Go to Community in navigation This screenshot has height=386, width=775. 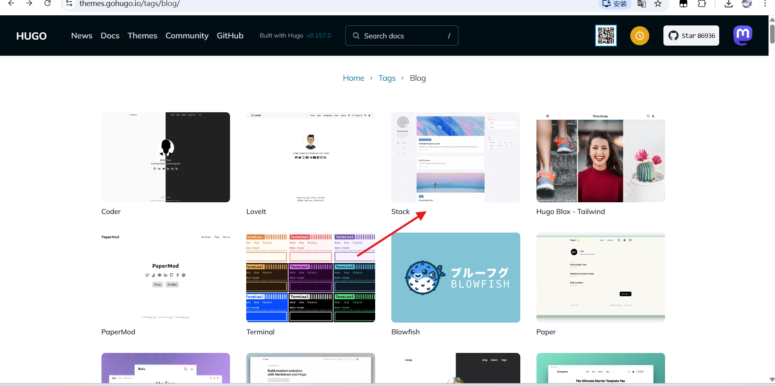[x=187, y=36]
